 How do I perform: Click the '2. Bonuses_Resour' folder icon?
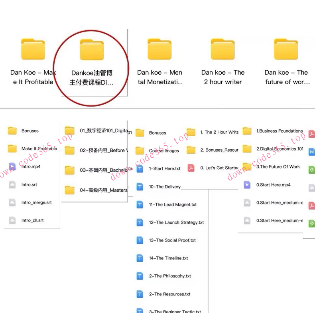191,150
